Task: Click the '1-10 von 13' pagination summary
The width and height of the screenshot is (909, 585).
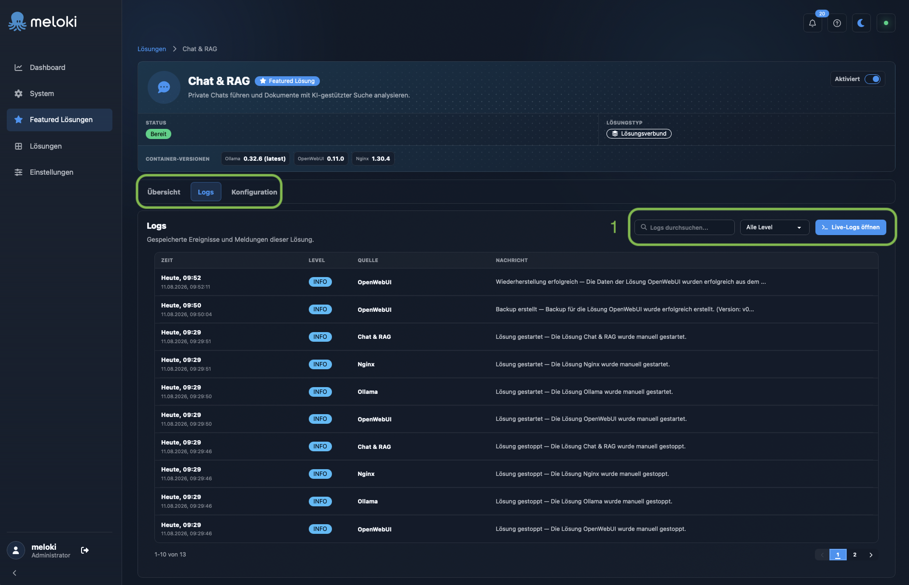Action: click(x=170, y=555)
